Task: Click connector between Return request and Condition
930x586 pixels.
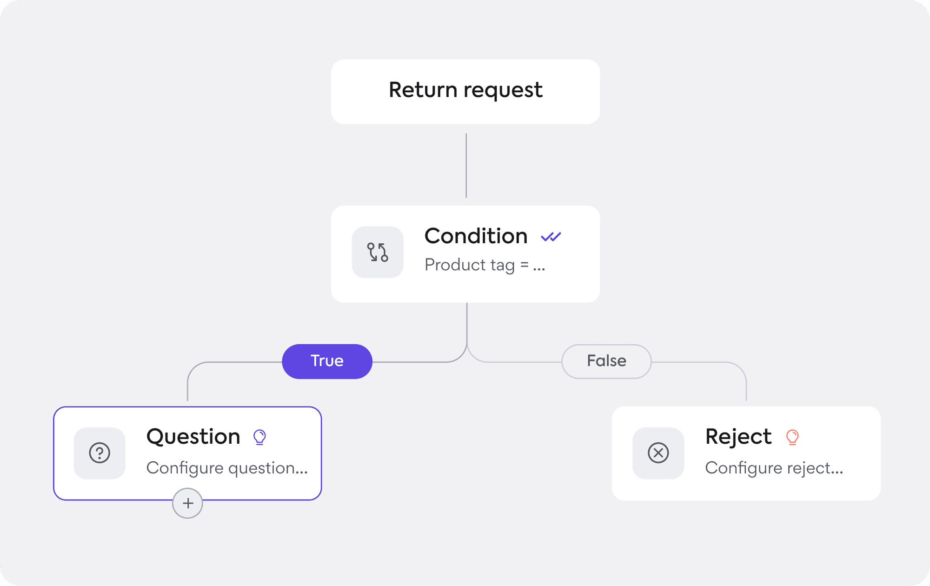Action: 466,165
